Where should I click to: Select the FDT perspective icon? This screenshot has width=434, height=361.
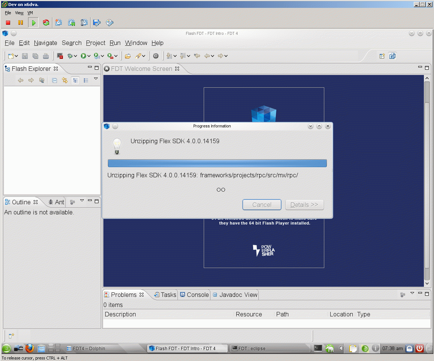point(392,56)
